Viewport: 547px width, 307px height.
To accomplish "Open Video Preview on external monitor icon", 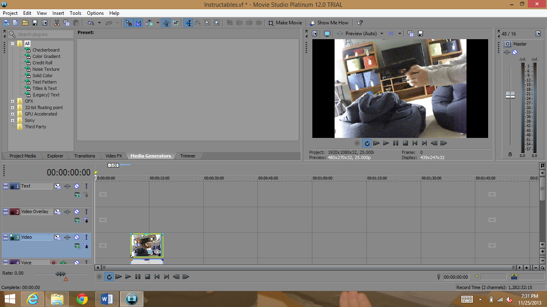I will coord(327,34).
